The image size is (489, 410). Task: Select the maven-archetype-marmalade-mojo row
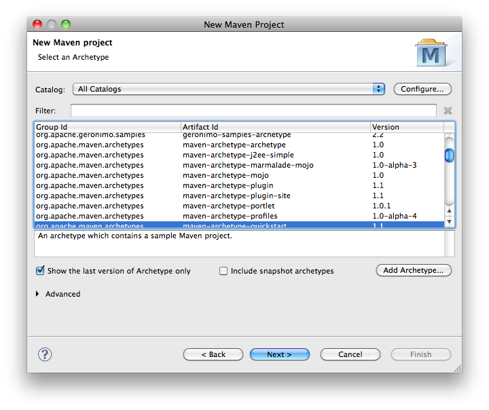[x=239, y=165]
